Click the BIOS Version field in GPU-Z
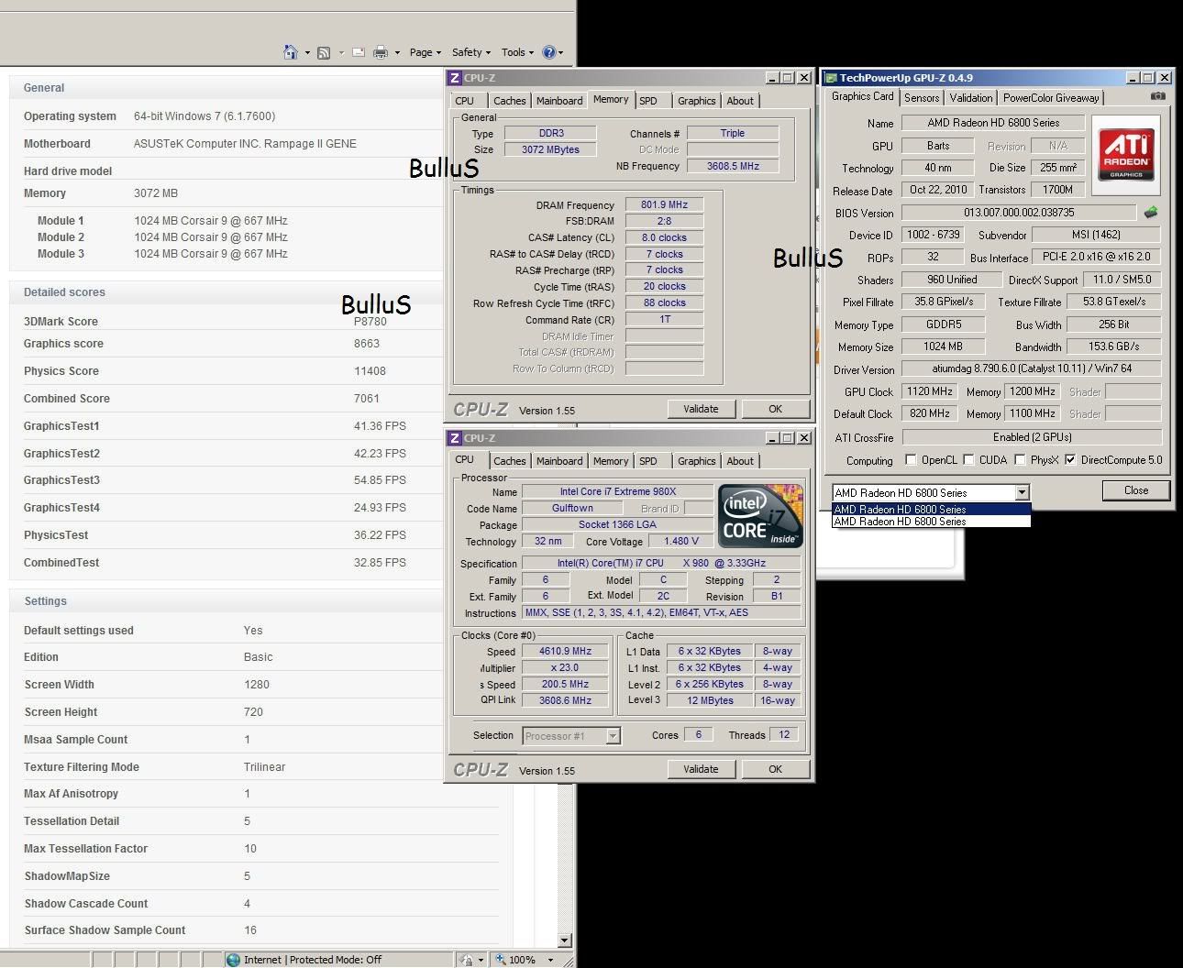The image size is (1183, 968). pos(1019,213)
